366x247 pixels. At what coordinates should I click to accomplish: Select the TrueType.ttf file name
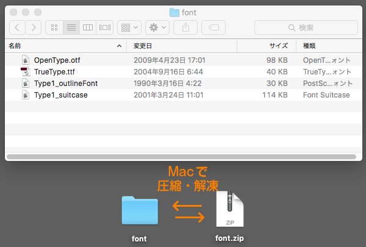coord(54,72)
